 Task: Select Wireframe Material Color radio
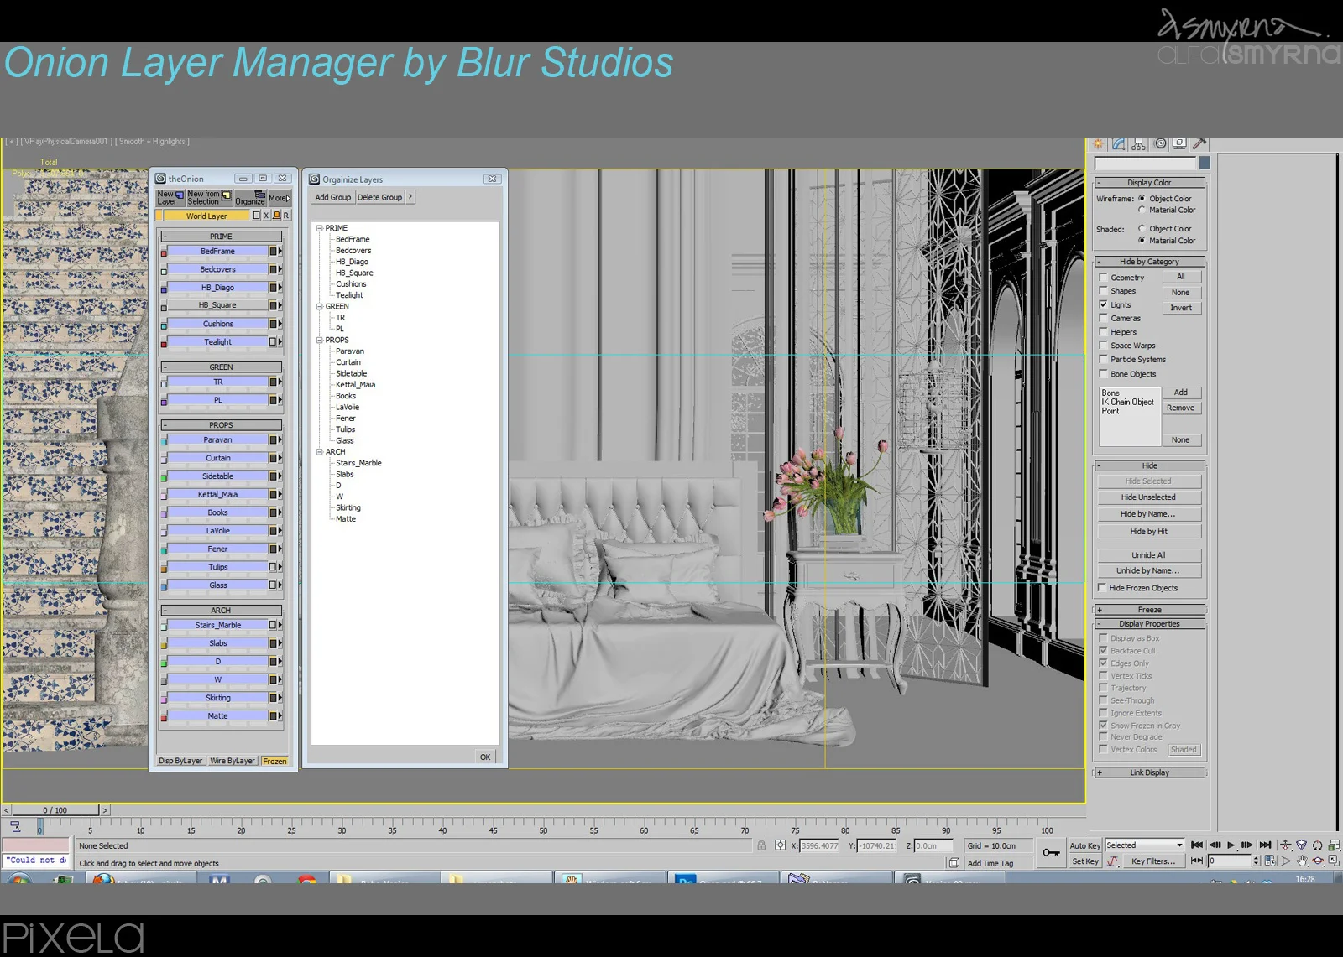[1142, 210]
